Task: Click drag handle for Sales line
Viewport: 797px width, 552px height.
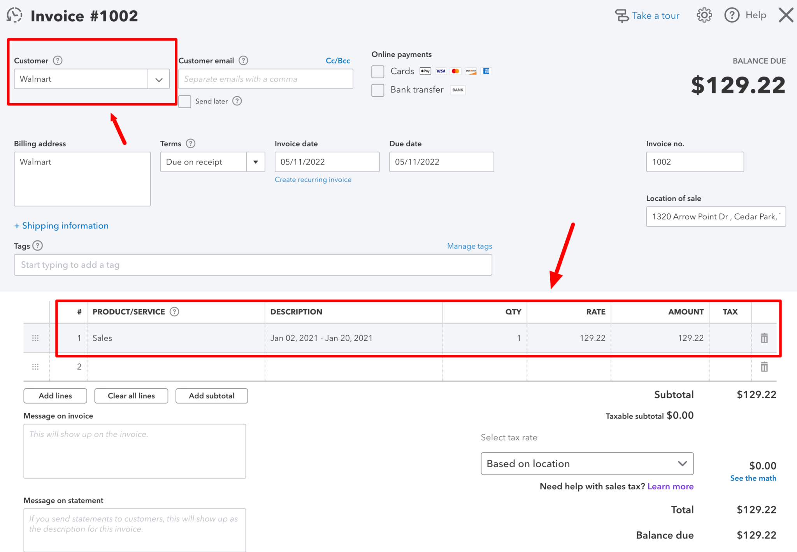Action: (35, 338)
